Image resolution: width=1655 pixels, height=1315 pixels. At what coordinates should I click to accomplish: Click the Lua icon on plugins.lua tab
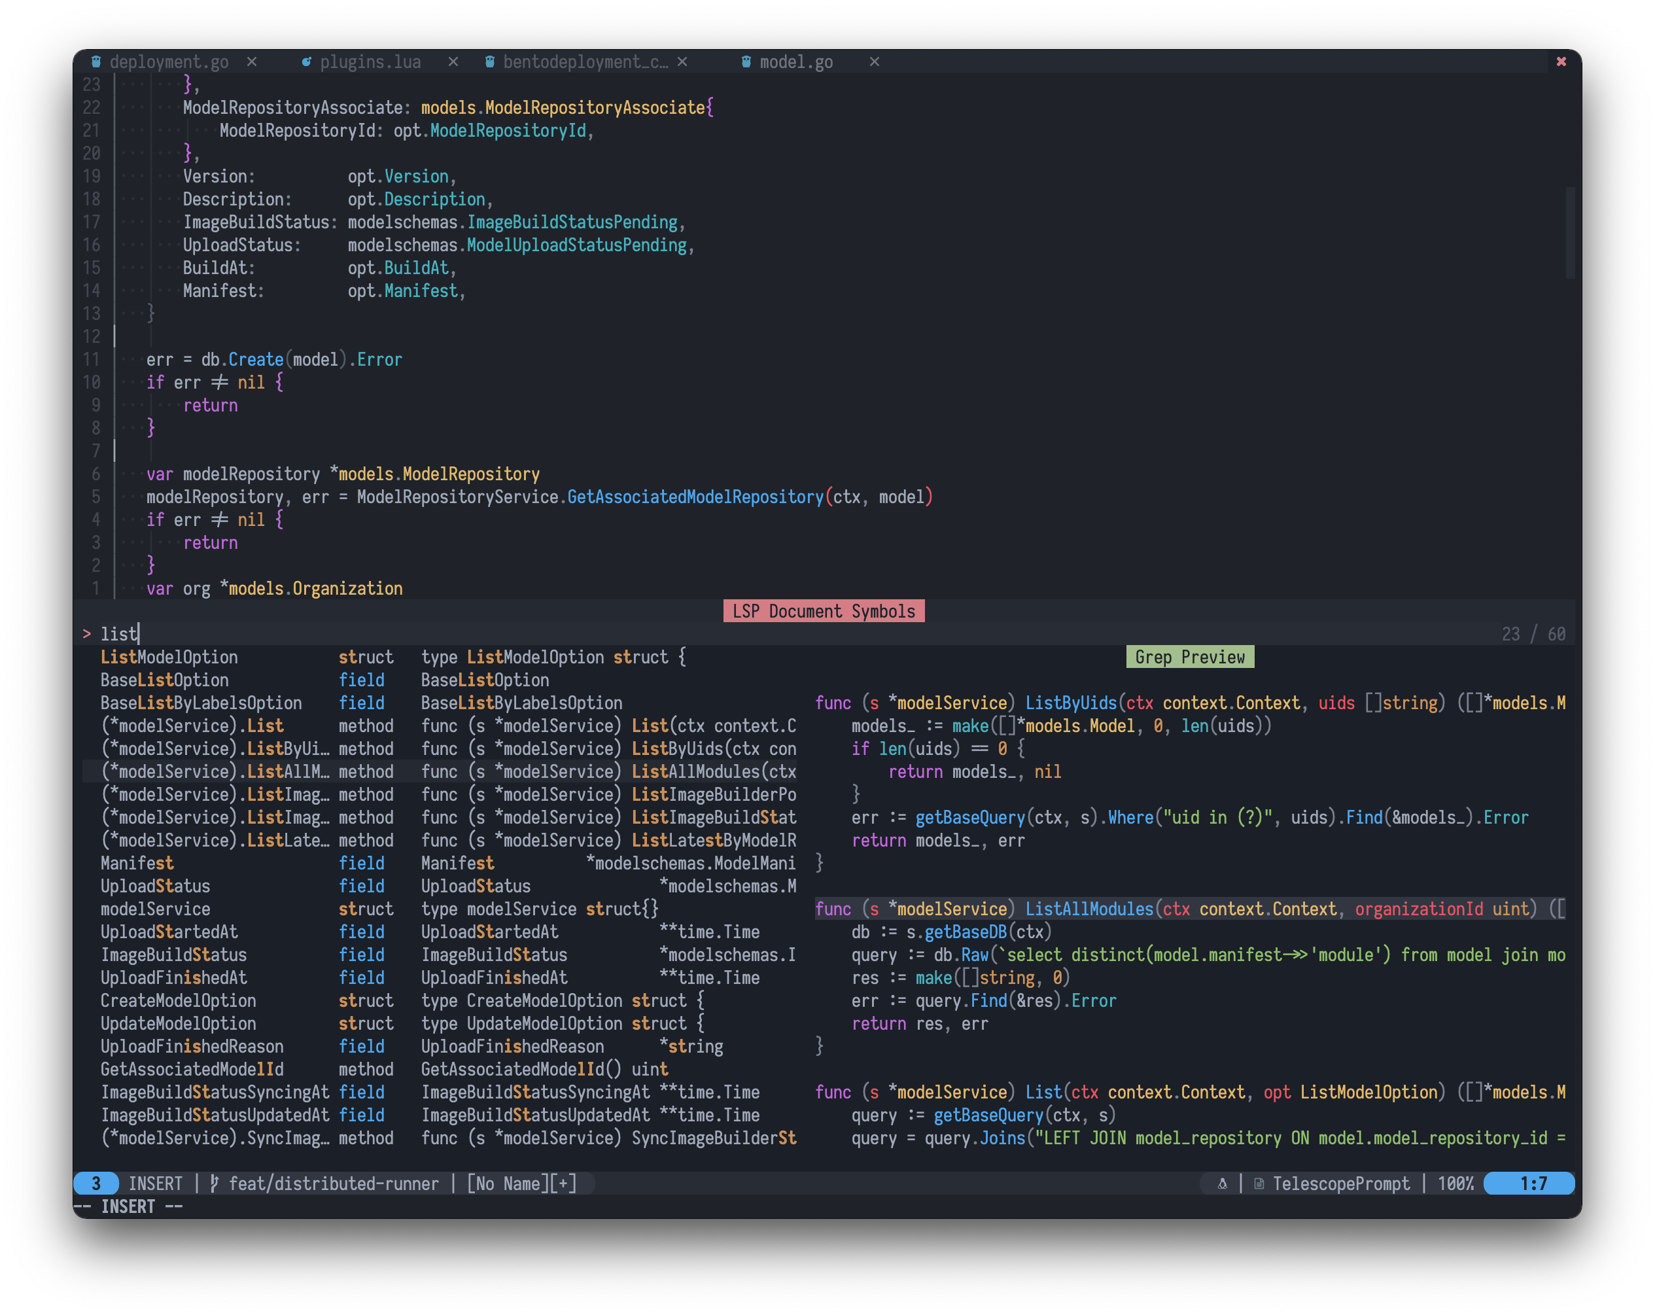coord(306,62)
